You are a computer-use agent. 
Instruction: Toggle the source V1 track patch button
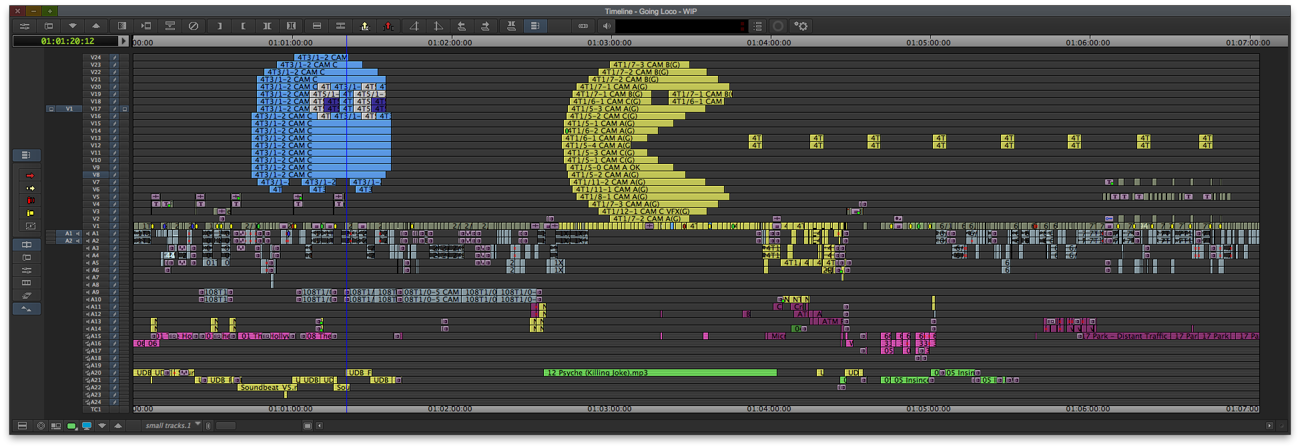click(69, 109)
